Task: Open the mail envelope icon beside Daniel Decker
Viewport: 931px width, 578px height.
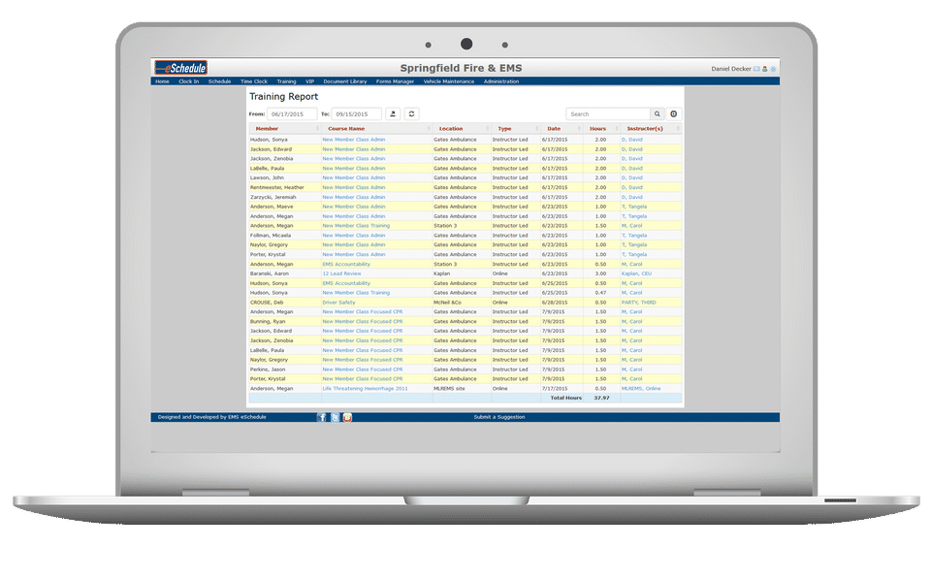Action: pos(756,69)
